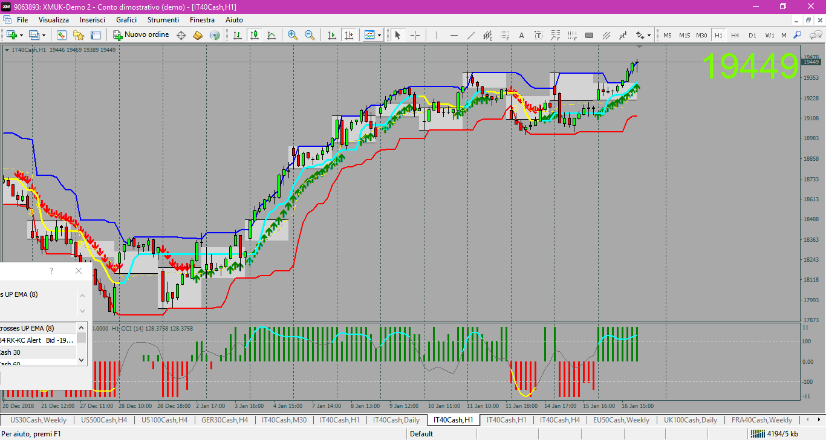Select the arrow cursor tool
The image size is (826, 440).
coord(398,35)
